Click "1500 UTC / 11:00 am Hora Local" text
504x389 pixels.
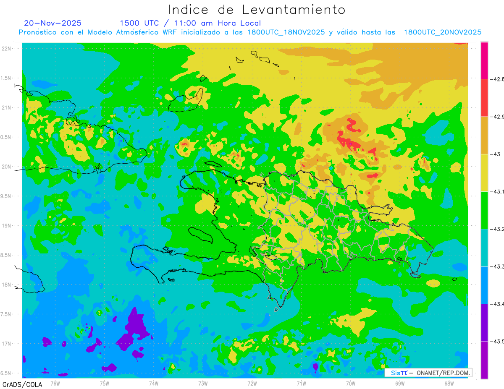pos(190,23)
